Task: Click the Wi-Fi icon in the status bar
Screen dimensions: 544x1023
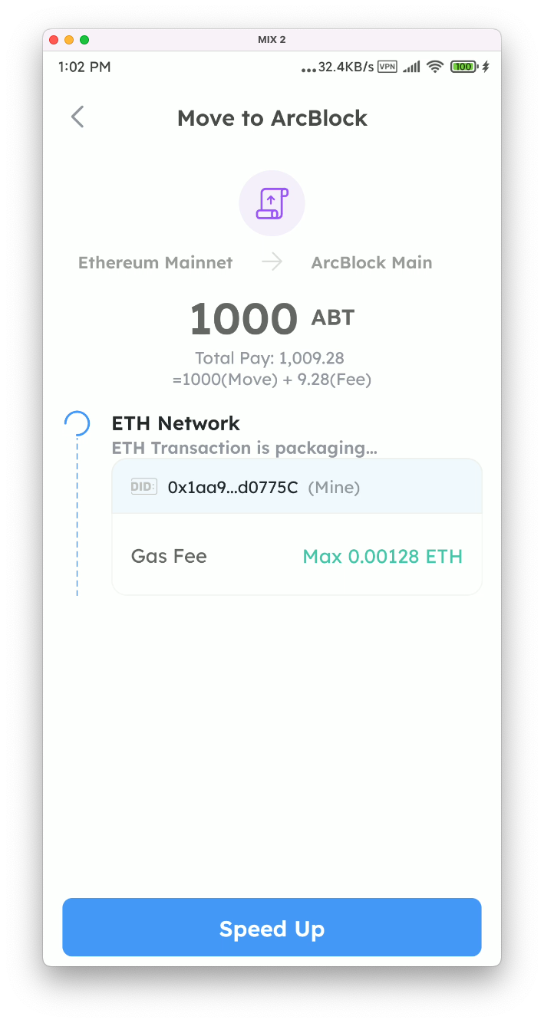Action: [x=435, y=67]
